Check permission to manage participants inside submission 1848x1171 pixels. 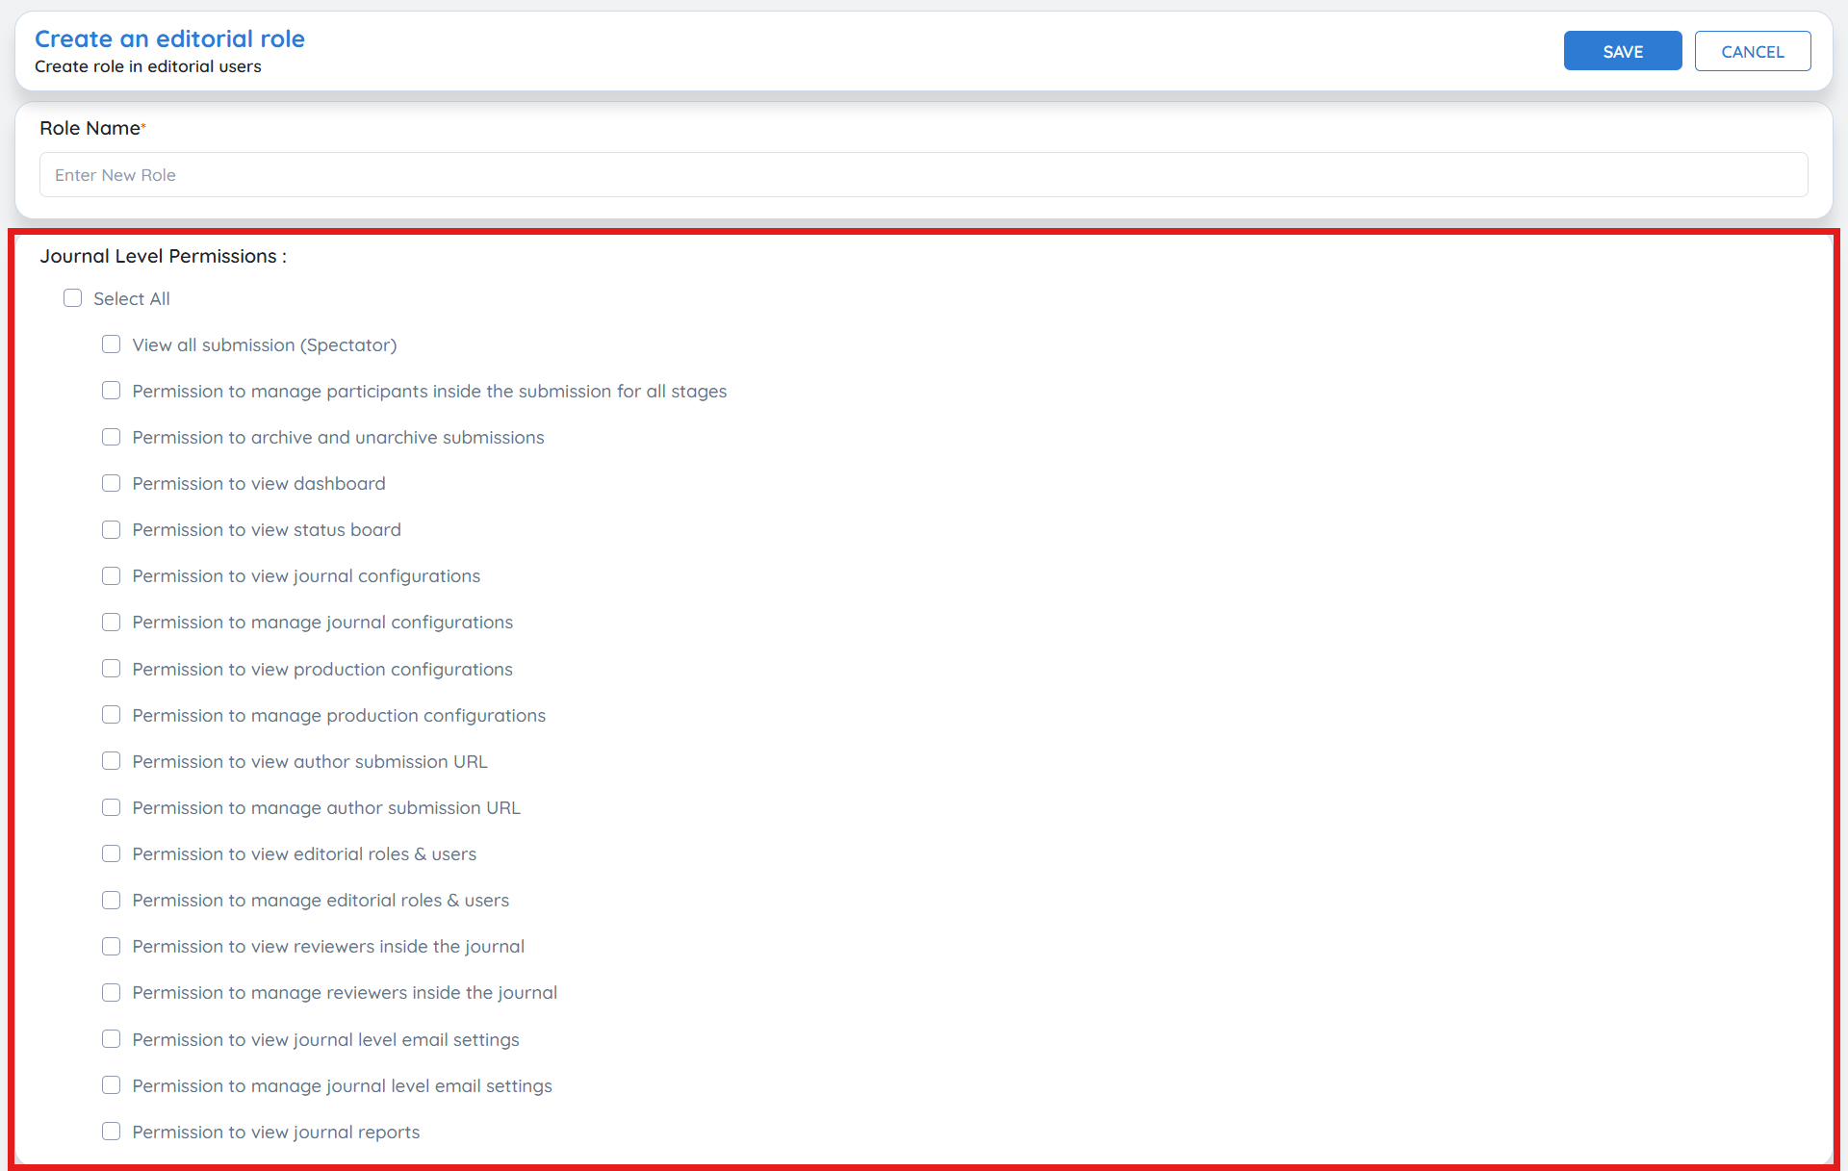112,391
